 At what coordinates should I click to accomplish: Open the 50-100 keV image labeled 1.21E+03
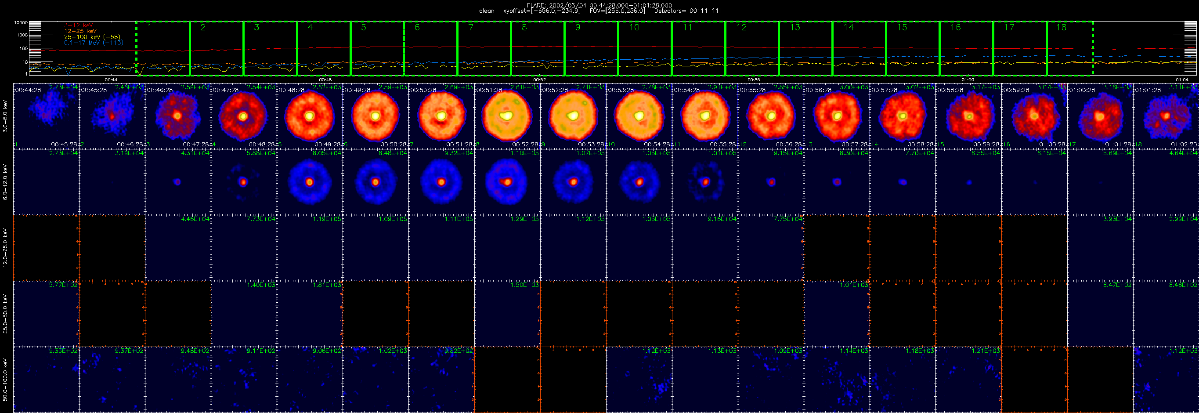pyautogui.click(x=968, y=380)
